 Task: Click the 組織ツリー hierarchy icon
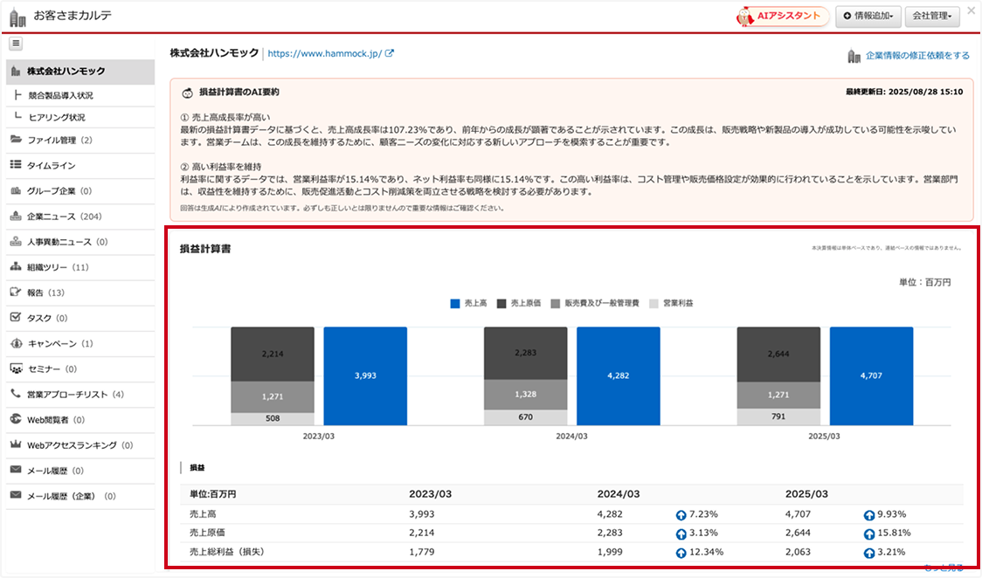tap(16, 267)
